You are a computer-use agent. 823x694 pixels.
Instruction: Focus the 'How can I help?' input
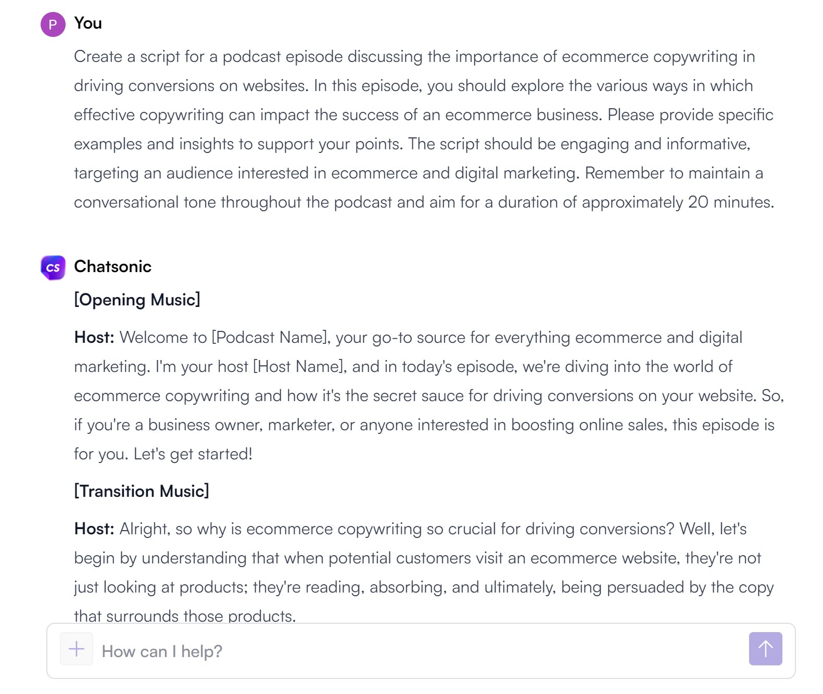[x=416, y=651]
